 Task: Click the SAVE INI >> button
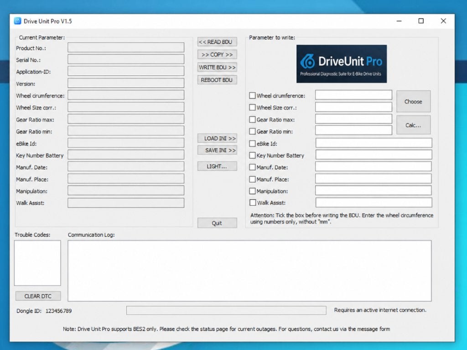coord(217,150)
